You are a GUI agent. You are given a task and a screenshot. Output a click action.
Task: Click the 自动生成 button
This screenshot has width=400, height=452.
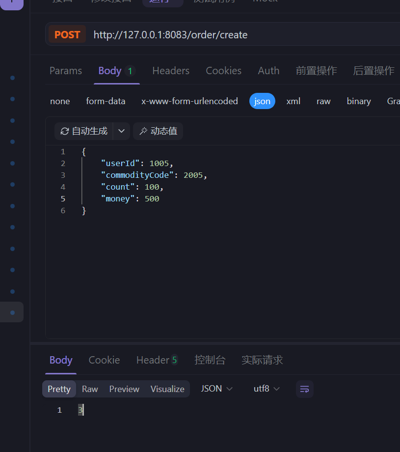click(x=84, y=131)
